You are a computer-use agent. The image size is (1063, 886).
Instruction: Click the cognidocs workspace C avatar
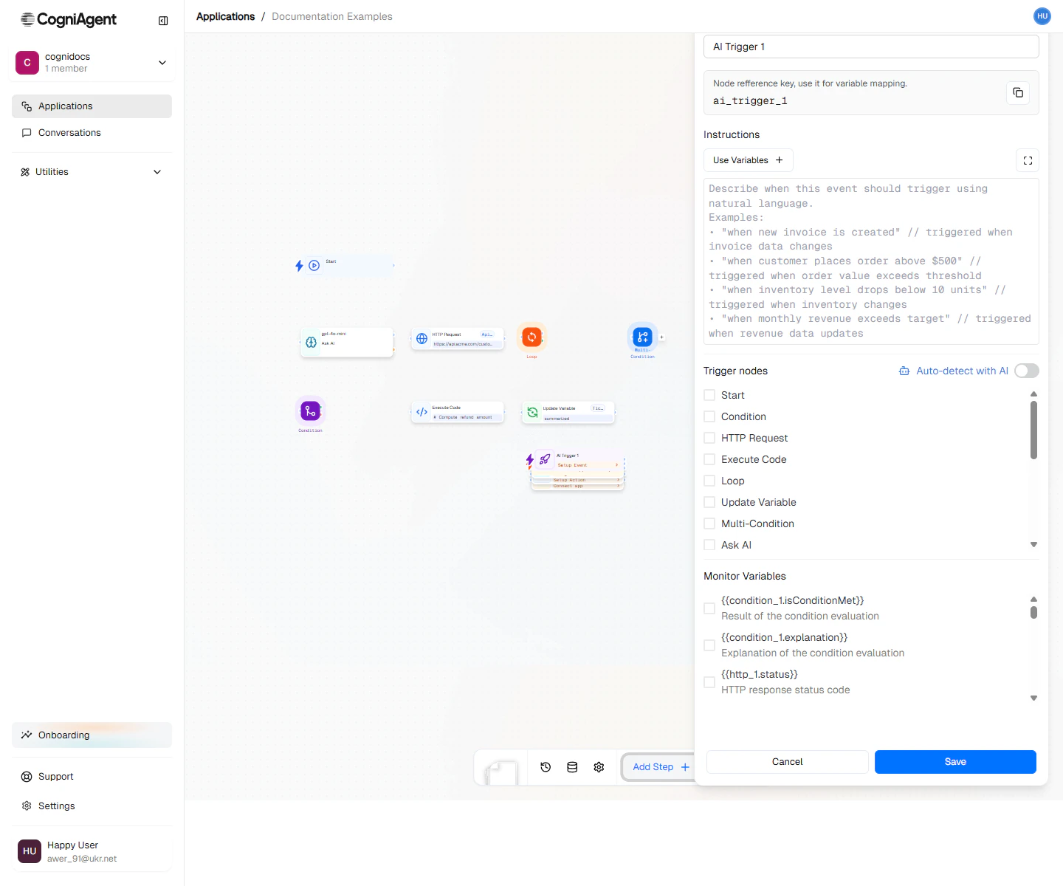[x=27, y=63]
